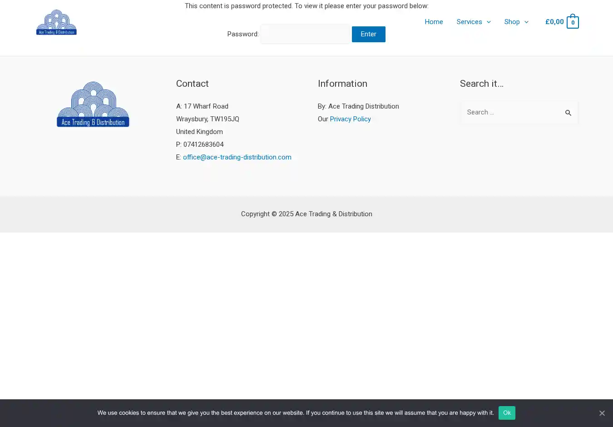613x427 pixels.
Task: Accept cookies with the Ok button
Action: coord(507,413)
